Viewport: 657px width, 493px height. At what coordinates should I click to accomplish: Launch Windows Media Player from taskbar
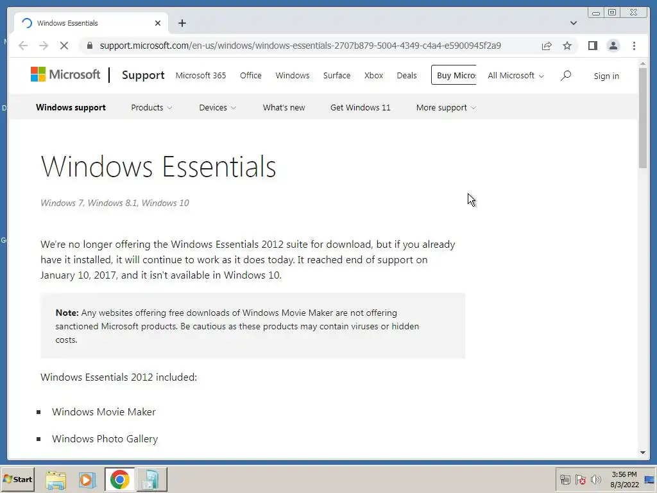click(87, 480)
